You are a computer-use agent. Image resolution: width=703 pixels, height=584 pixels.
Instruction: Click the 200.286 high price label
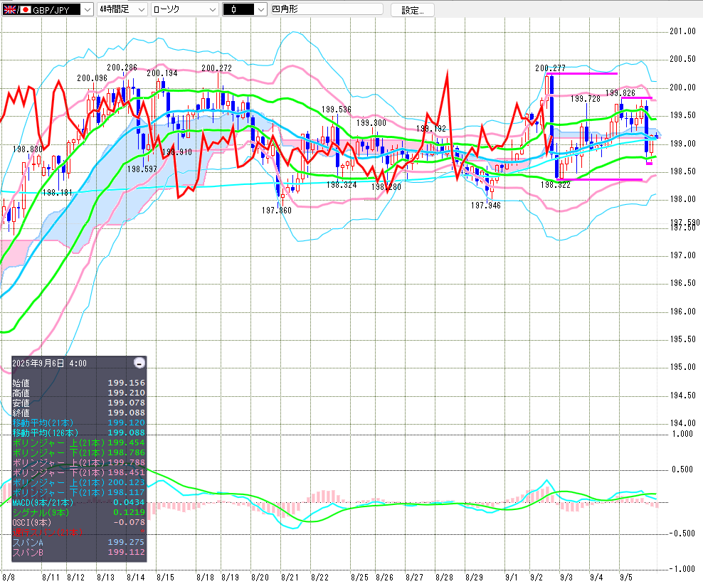pyautogui.click(x=122, y=68)
